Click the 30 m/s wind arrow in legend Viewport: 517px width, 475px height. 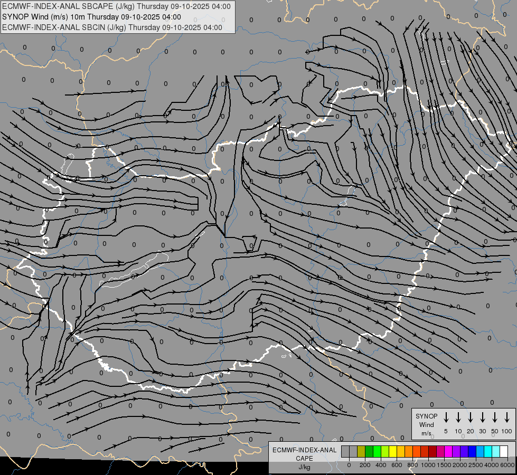click(482, 417)
